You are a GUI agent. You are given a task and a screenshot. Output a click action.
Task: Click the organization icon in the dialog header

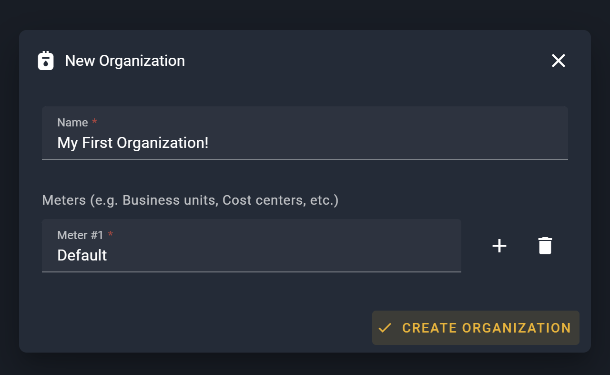[46, 61]
